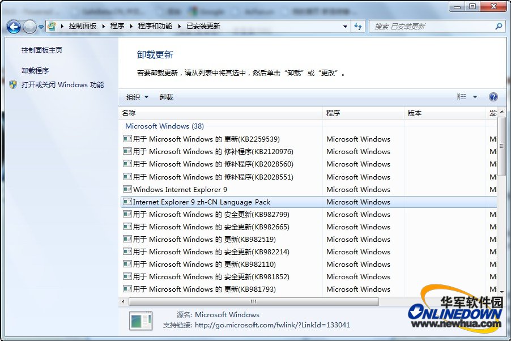Click the icon beside KB981852

pyautogui.click(x=127, y=276)
